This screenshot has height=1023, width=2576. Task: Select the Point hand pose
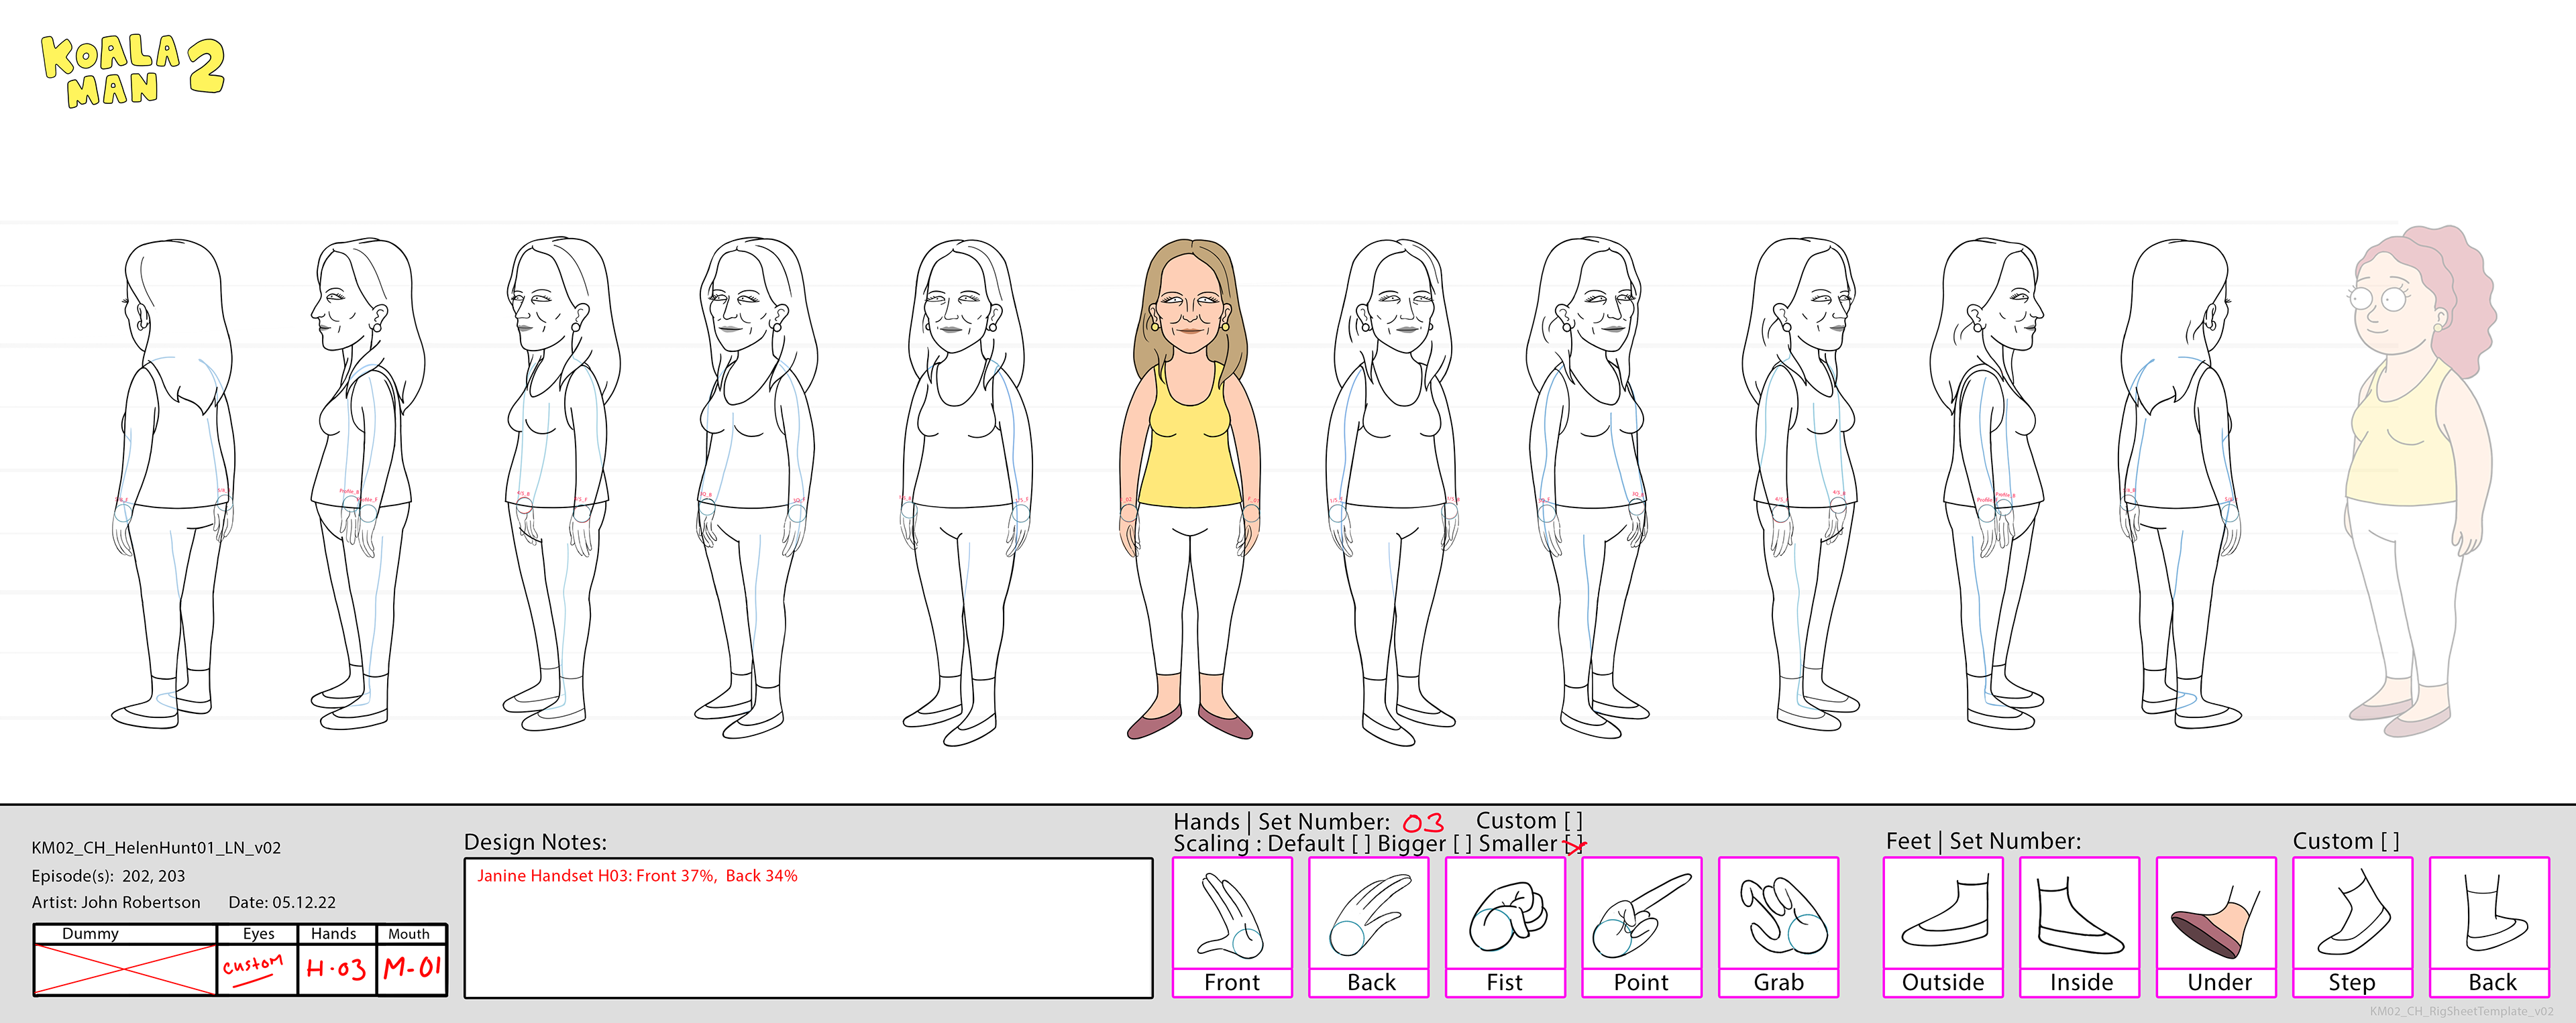click(x=1641, y=916)
